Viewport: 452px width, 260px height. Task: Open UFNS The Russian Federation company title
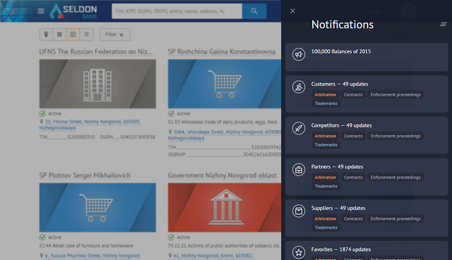point(96,52)
